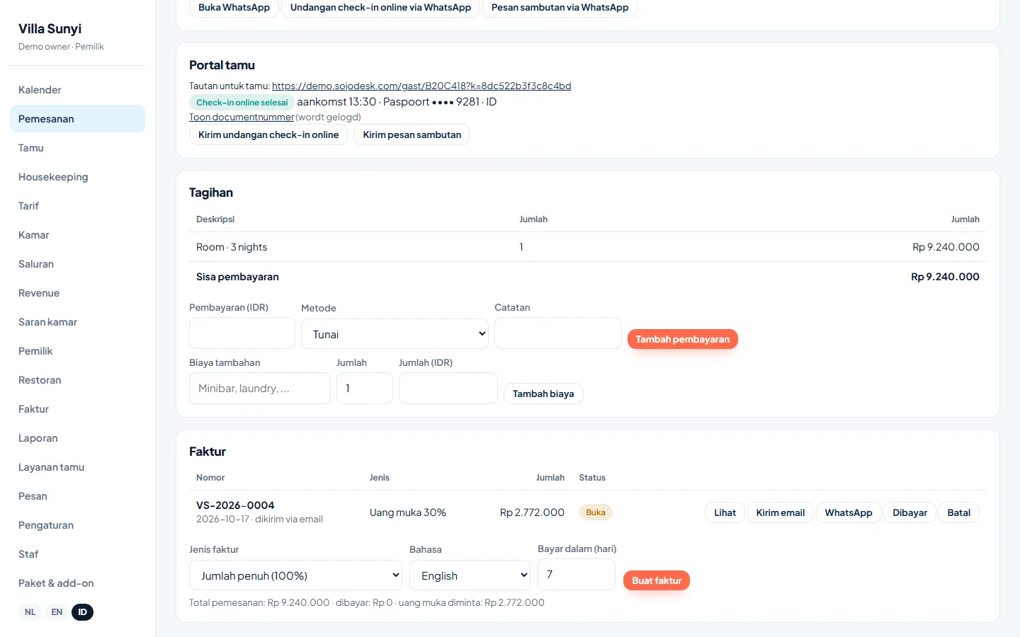This screenshot has width=1020, height=637.
Task: Click the Toon documentnummer link
Action: point(242,117)
